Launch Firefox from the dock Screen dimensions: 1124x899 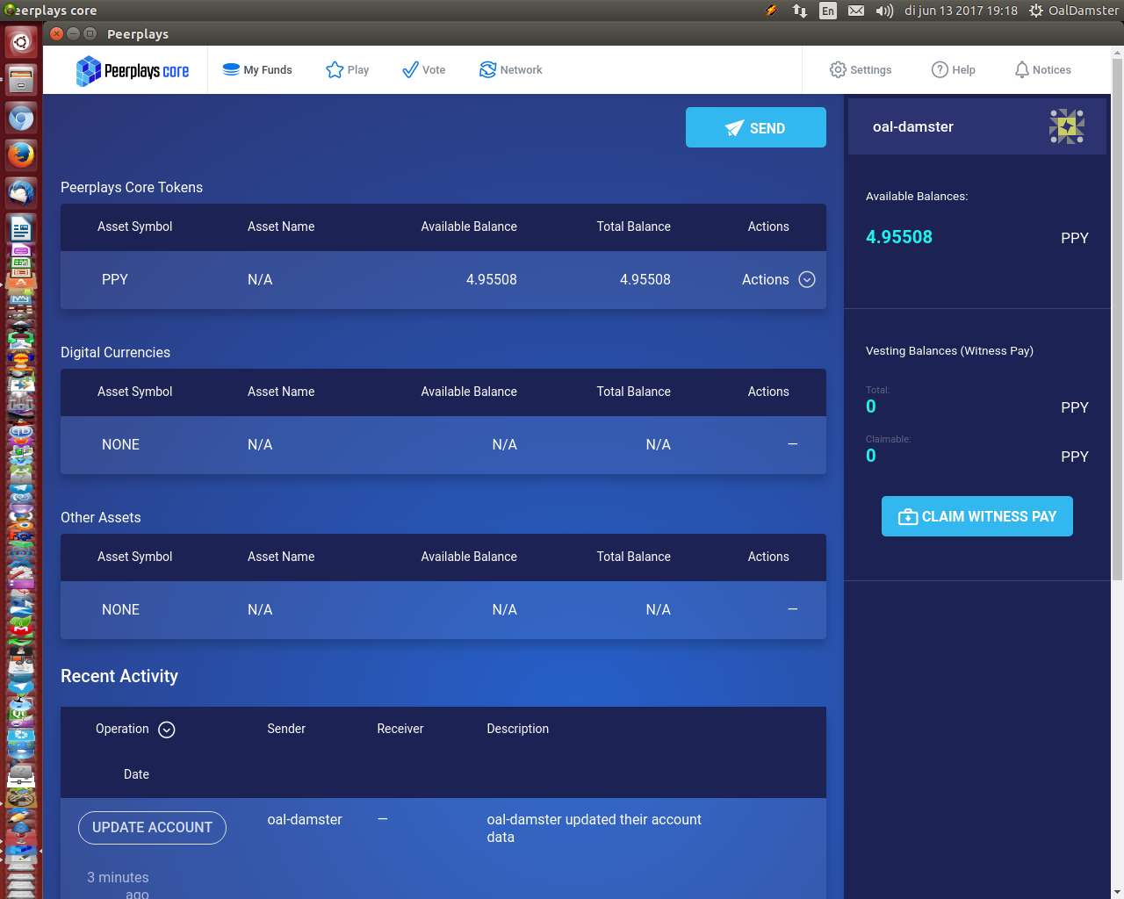tap(21, 155)
